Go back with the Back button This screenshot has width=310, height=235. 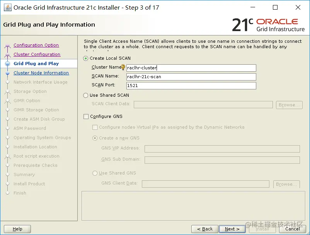pos(205,229)
